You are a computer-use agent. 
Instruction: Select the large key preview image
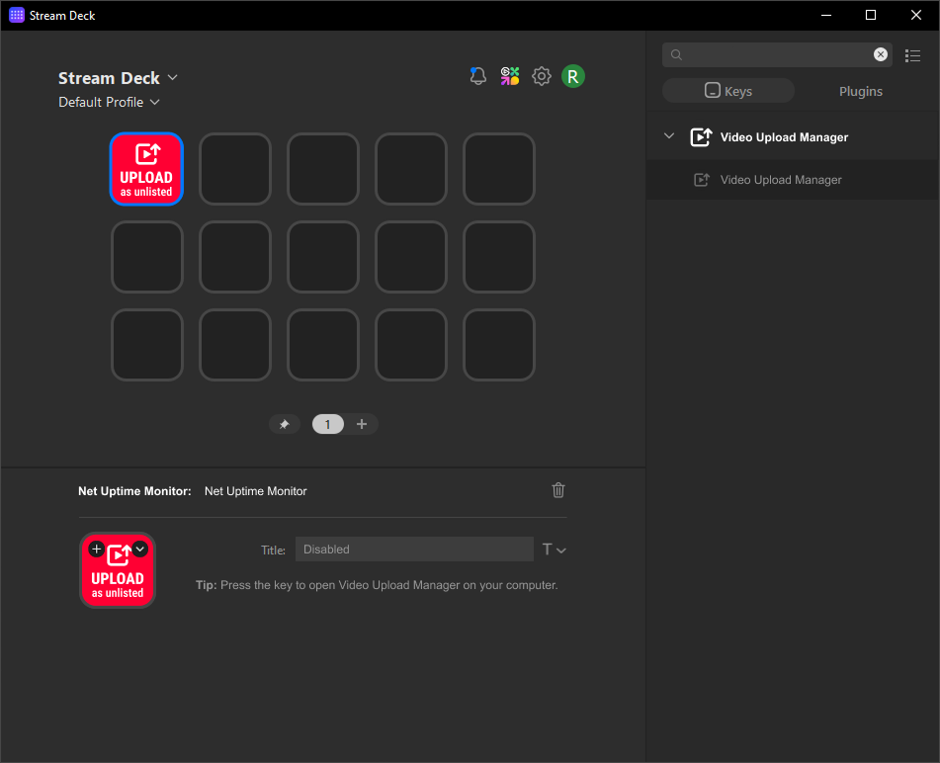(118, 570)
